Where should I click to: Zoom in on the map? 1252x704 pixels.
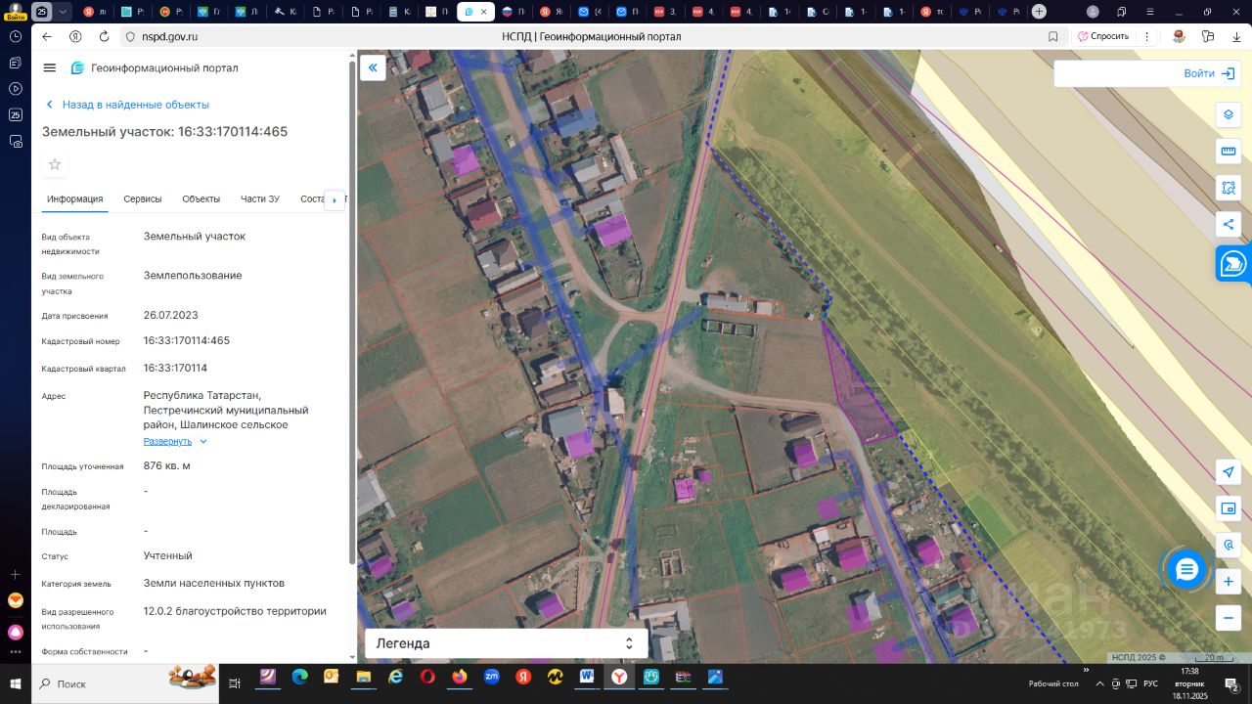point(1229,582)
